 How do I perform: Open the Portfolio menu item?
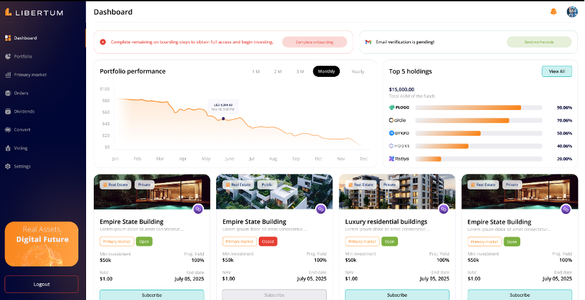pos(23,56)
